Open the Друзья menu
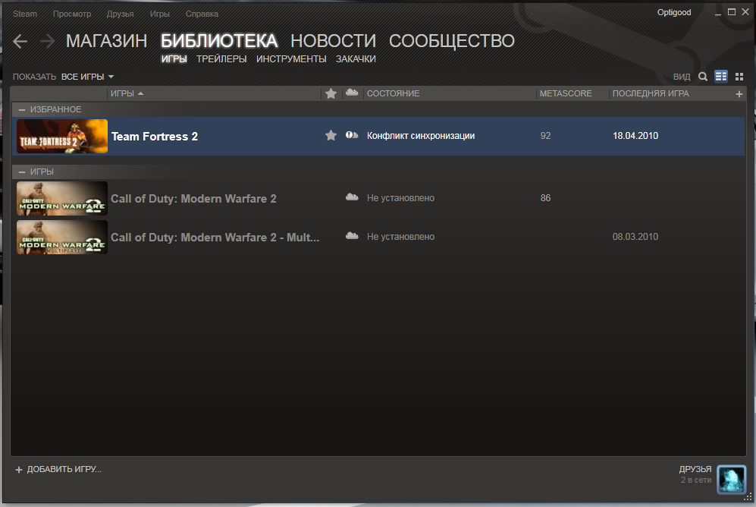This screenshot has height=507, width=756. (x=120, y=14)
